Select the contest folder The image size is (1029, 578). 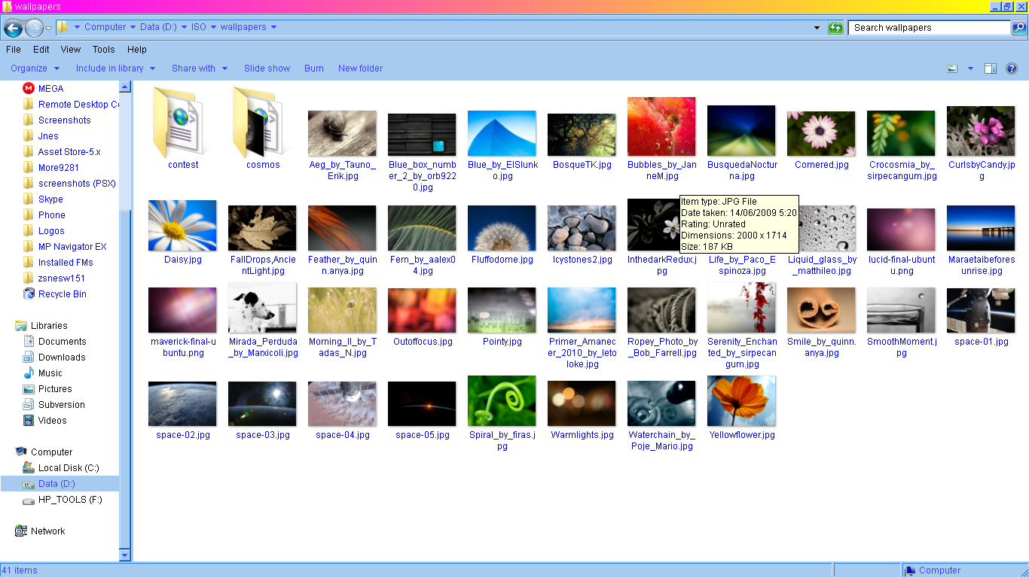pos(183,128)
